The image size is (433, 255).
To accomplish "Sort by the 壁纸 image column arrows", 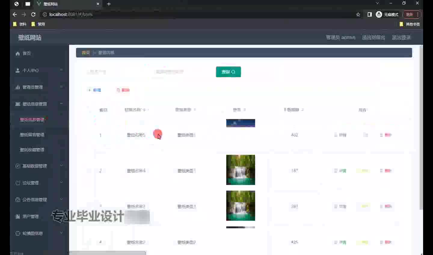I will click(x=244, y=110).
